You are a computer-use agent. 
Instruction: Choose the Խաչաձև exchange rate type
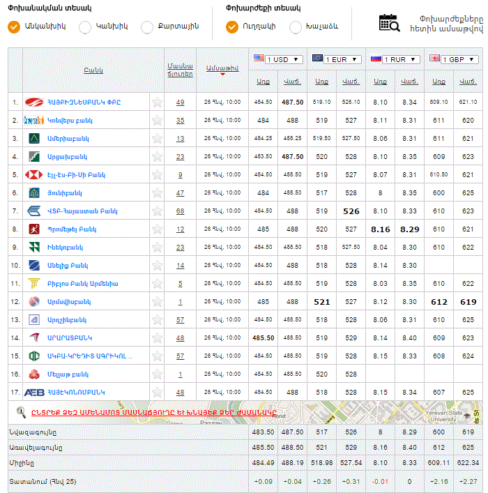(x=295, y=26)
